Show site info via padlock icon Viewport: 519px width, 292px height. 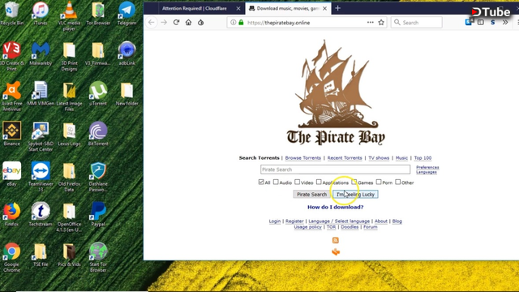pos(241,23)
